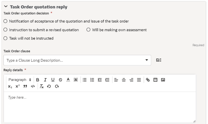
Task: Apply italic formatting to text
Action: (x=45, y=80)
